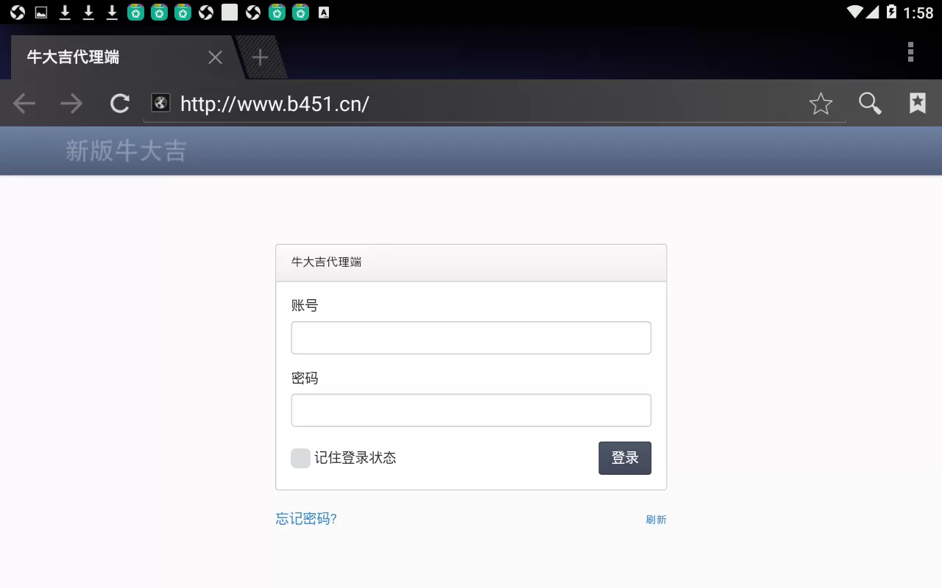Click the 刷新 link
The height and width of the screenshot is (588, 942).
(x=656, y=519)
